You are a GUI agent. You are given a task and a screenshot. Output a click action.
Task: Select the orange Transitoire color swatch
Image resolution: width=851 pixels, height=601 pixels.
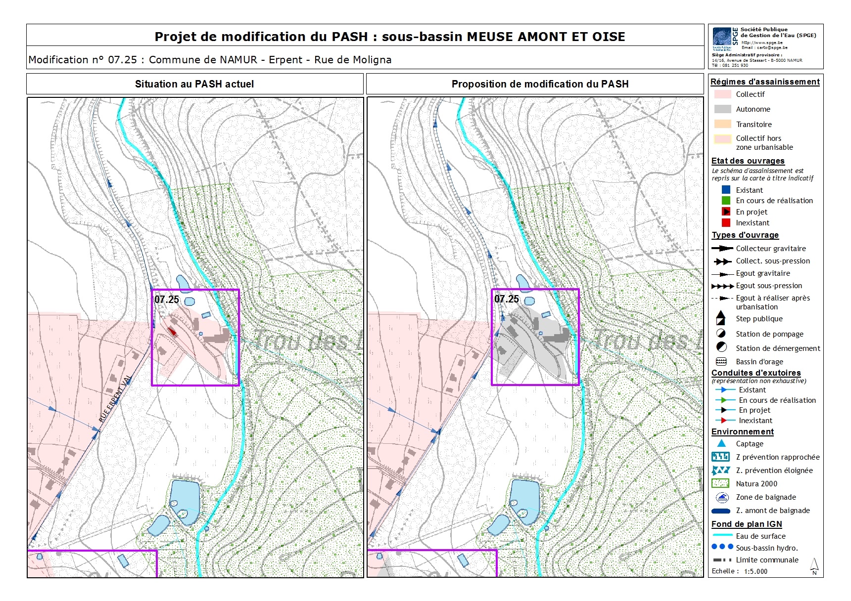click(x=722, y=125)
